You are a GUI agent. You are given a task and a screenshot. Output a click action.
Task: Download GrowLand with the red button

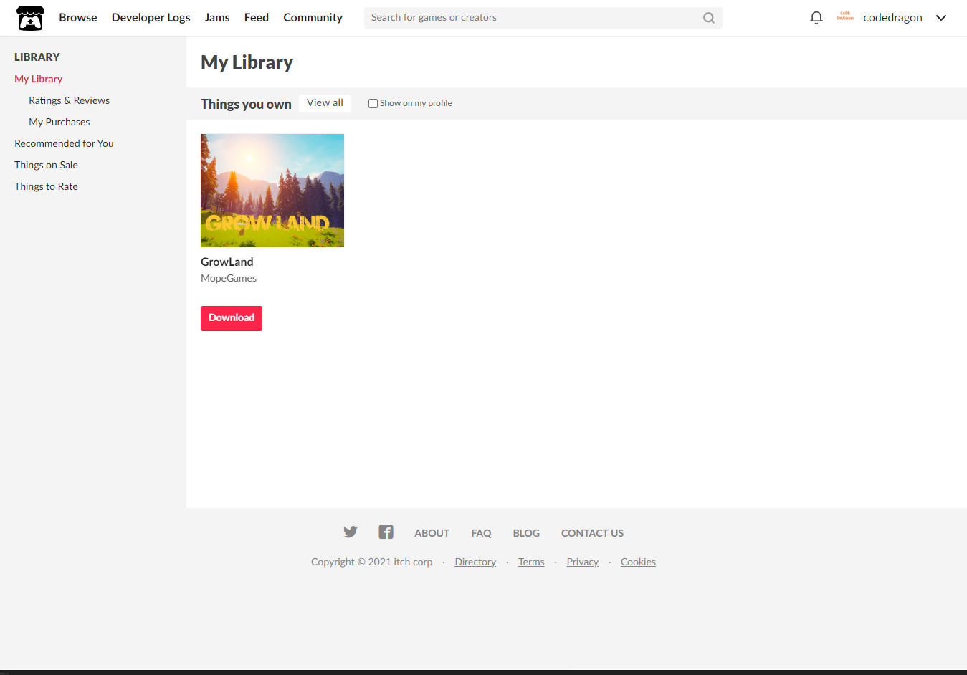(232, 318)
